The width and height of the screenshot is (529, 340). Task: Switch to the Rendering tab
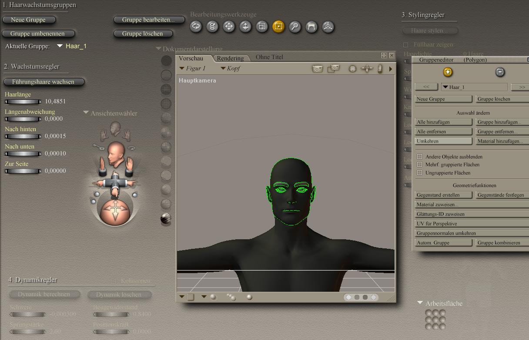pos(230,58)
